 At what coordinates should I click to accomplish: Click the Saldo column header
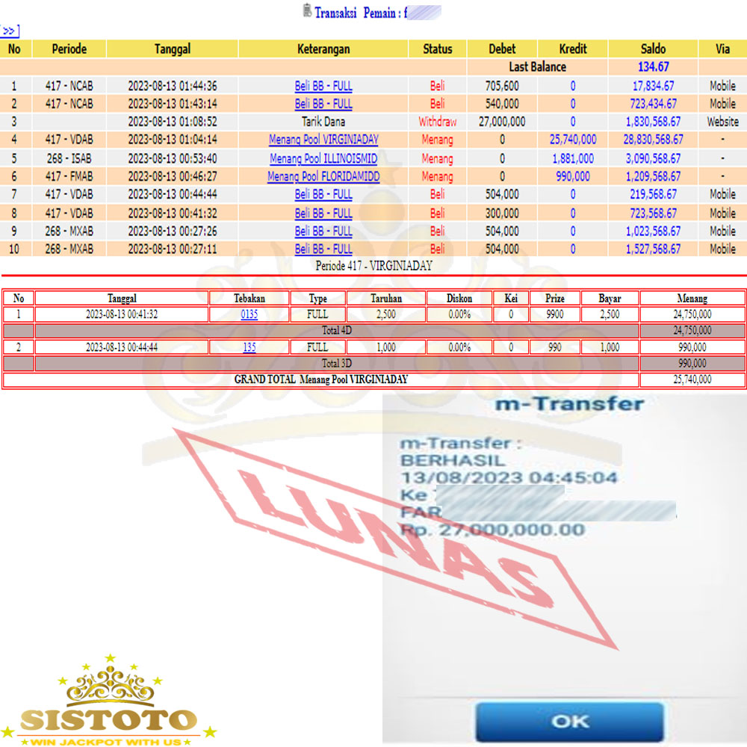pos(653,49)
